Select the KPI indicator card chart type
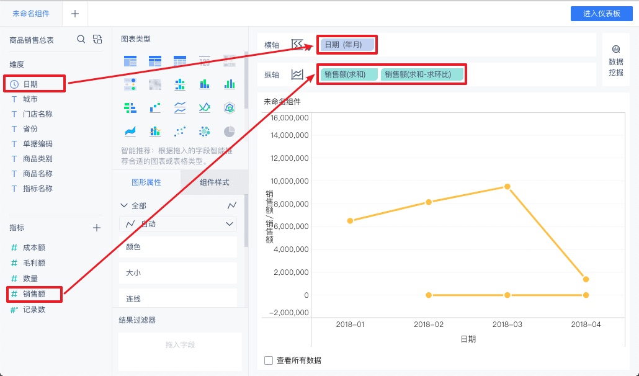This screenshot has width=639, height=376. coord(205,60)
